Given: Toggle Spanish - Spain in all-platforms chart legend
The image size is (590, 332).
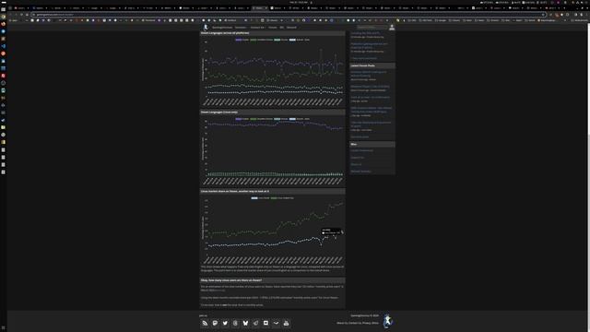Looking at the screenshot, I should click(300, 40).
